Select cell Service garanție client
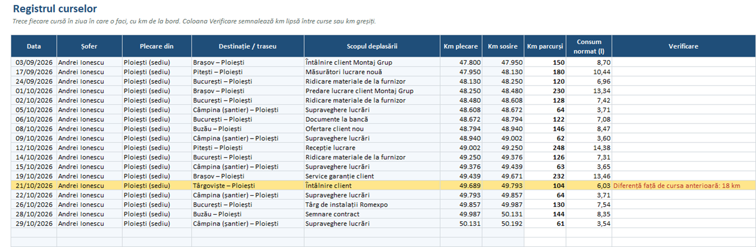The width and height of the screenshot is (756, 247). (372, 176)
